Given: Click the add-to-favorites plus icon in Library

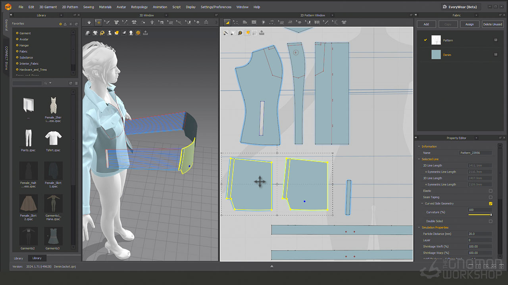Looking at the screenshot, I should click(71, 24).
